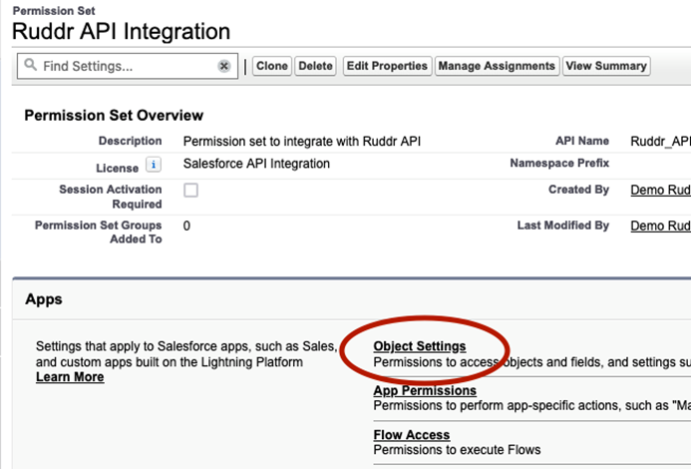
Task: Click 'Permissions to execute Flows' description
Action: click(x=457, y=450)
